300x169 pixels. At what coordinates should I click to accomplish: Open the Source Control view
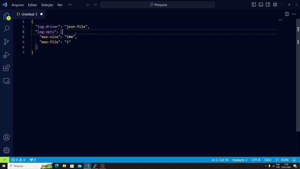[x=7, y=42]
